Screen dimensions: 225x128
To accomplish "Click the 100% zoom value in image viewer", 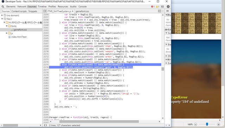I will click(190, 124).
